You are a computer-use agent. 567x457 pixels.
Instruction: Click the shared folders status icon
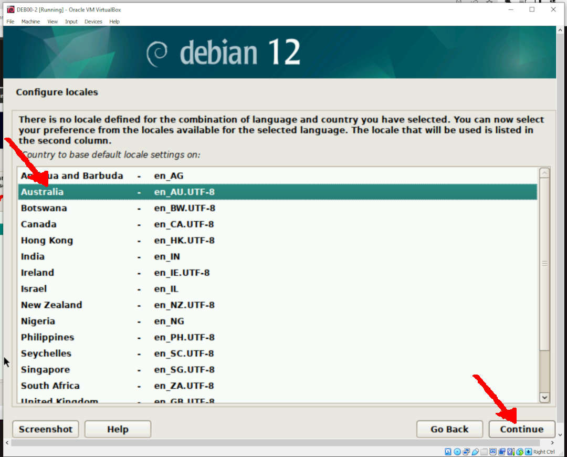[x=484, y=452]
